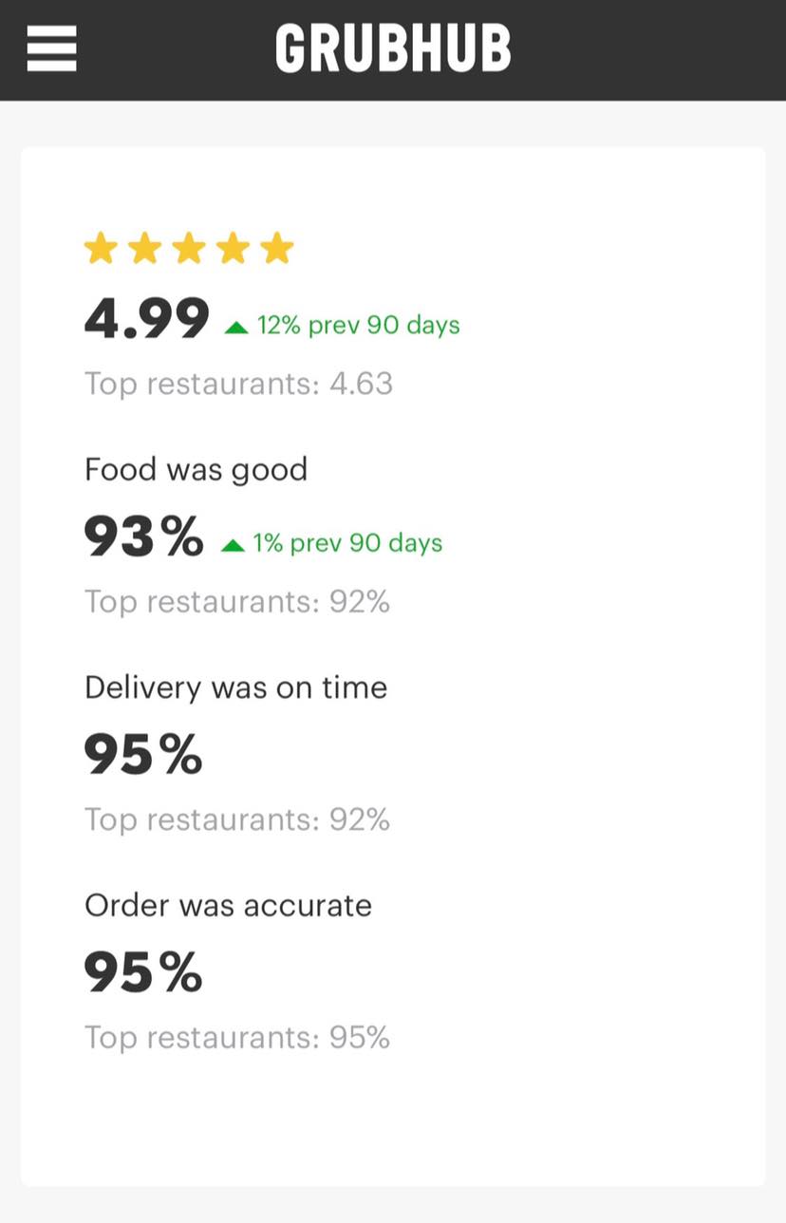The height and width of the screenshot is (1223, 786).
Task: Select the Delivery was on time 95% value
Action: click(x=143, y=755)
